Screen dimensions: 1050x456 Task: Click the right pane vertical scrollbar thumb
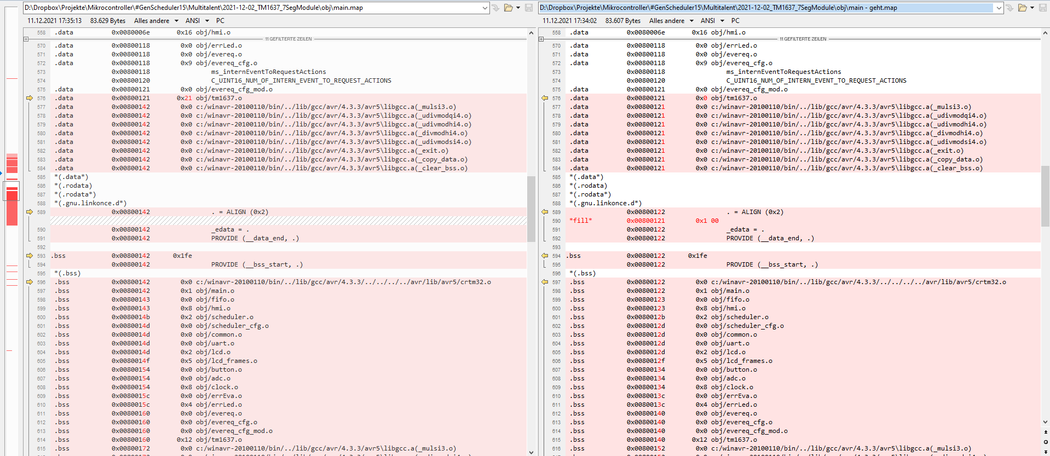click(1045, 196)
